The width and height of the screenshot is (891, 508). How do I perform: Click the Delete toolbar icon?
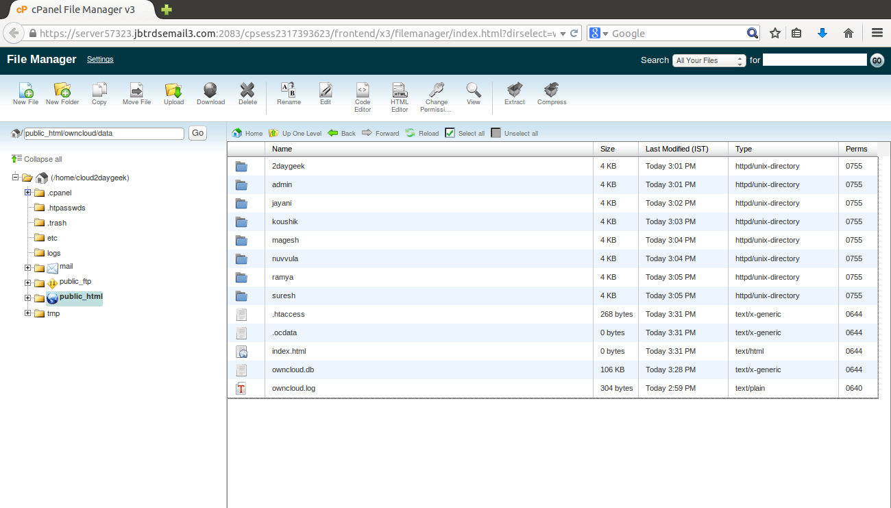point(247,90)
